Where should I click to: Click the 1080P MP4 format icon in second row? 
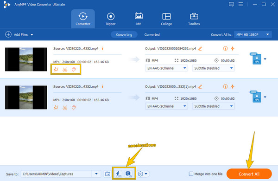coord(256,97)
